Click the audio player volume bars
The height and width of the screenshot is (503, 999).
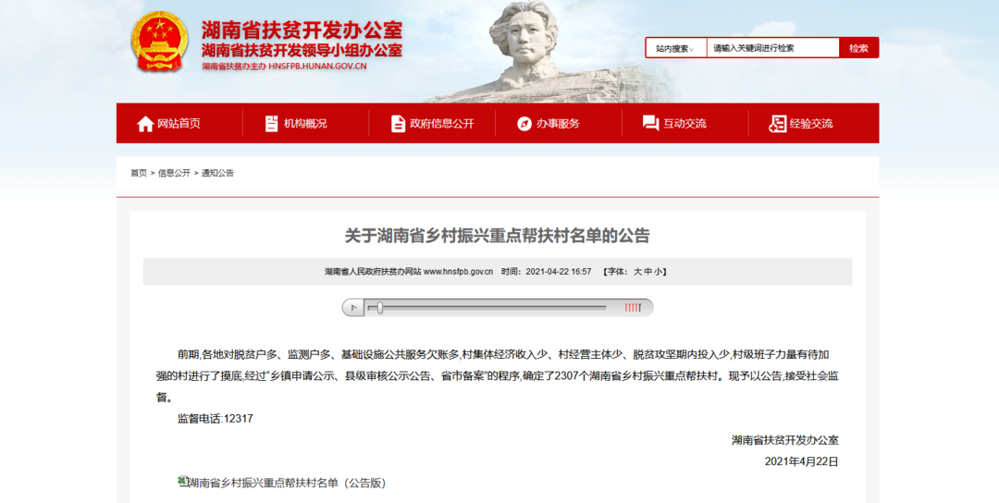(633, 308)
